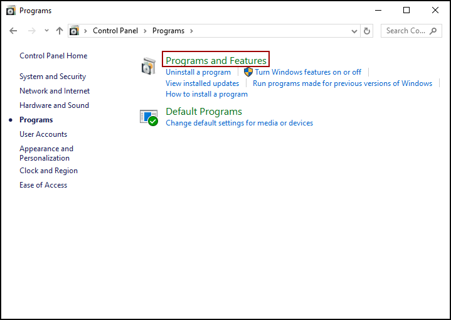Refresh the Control Panel view
The image size is (451, 320).
pyautogui.click(x=367, y=31)
